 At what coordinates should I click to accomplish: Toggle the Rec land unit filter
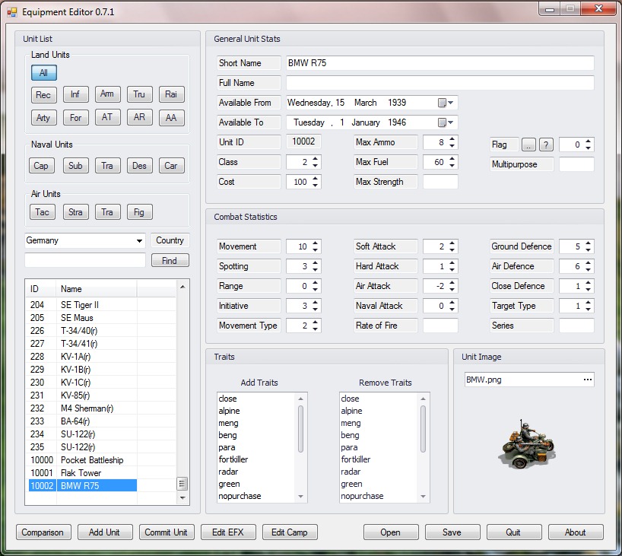[43, 95]
